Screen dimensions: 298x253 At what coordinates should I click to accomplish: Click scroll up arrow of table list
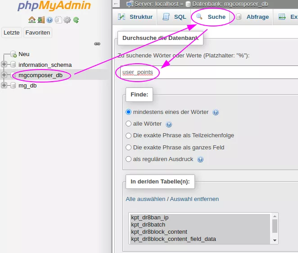coord(275,216)
